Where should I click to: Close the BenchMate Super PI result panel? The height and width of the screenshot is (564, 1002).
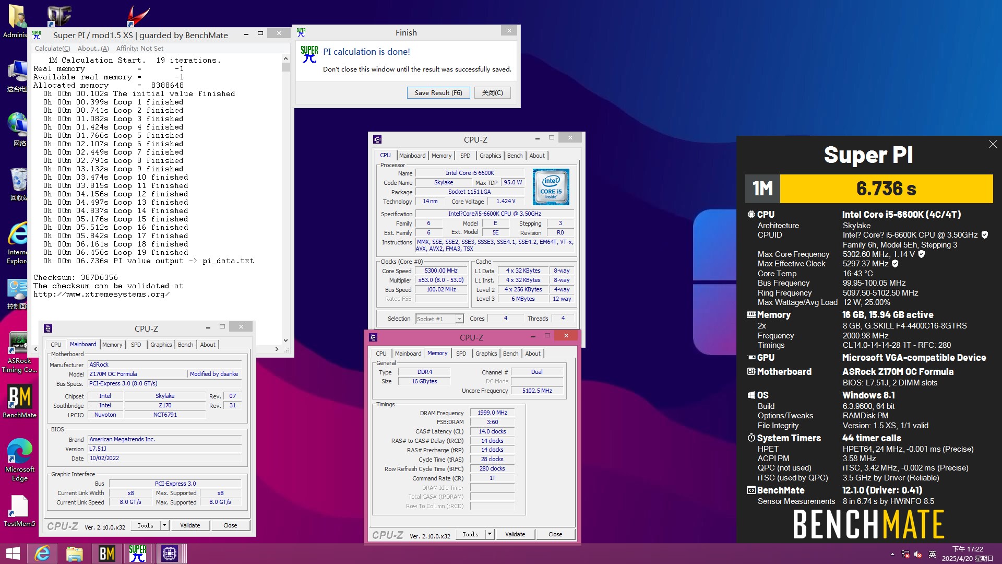pyautogui.click(x=993, y=144)
